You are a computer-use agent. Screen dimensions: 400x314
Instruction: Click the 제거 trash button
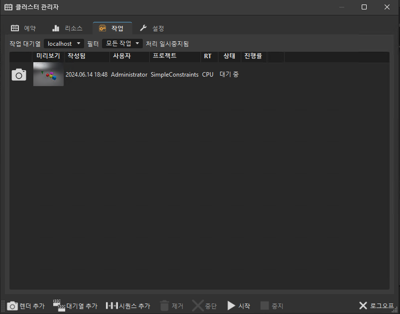click(x=172, y=306)
